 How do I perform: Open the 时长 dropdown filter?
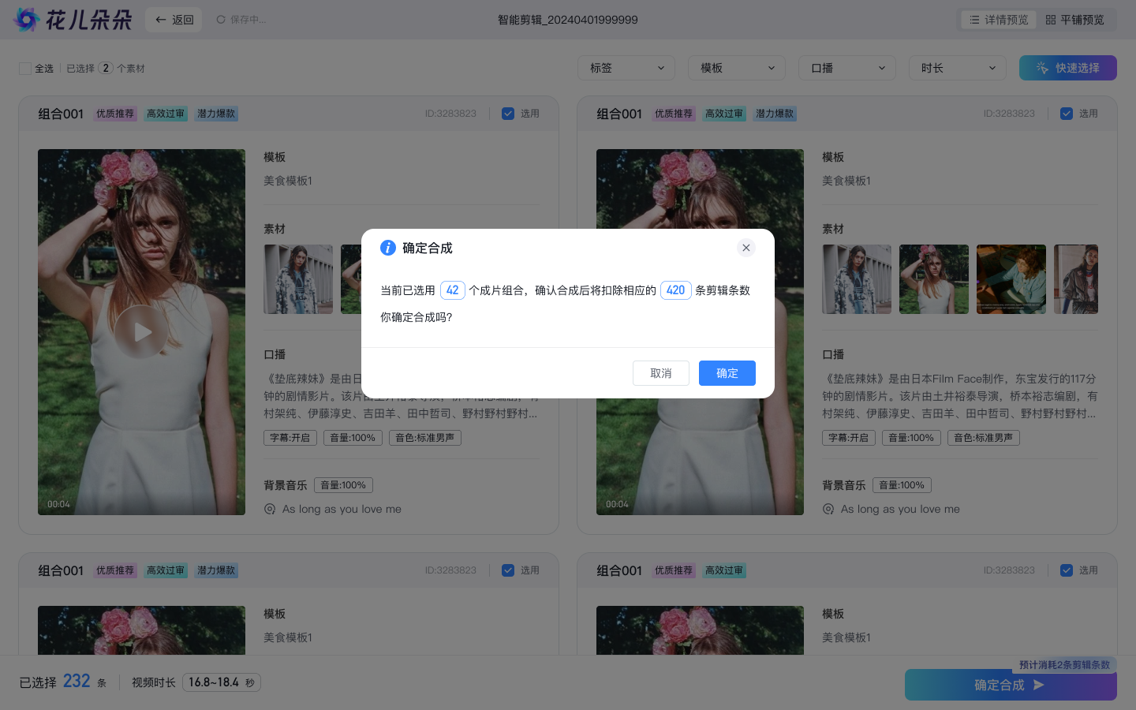(958, 68)
